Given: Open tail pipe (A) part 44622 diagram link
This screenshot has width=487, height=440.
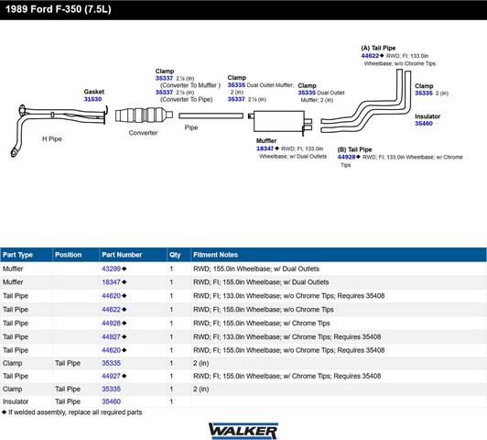Looking at the screenshot, I should coord(370,56).
